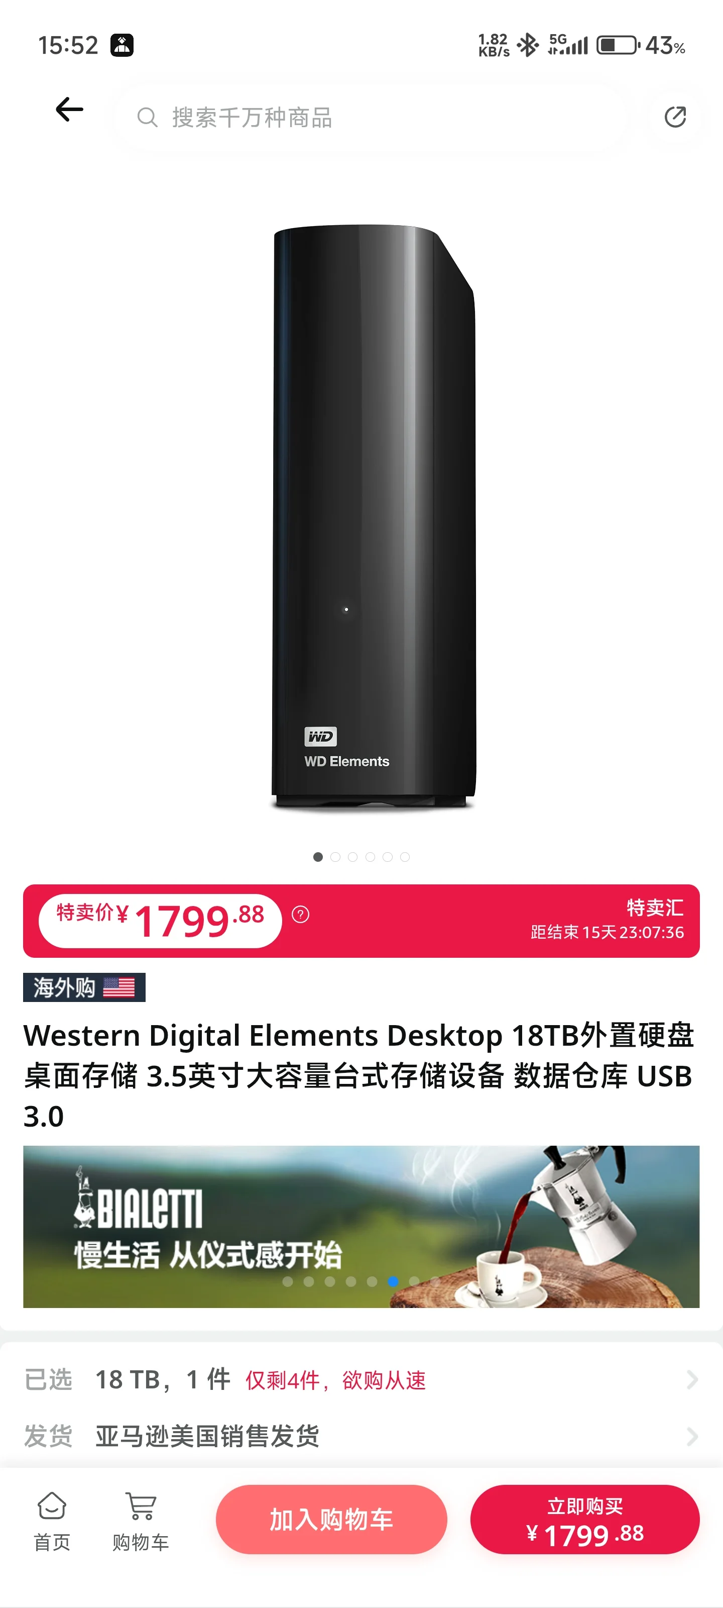Click 立即购买 ¥1799.88 button
Screen dimensions: 723x1608
click(x=584, y=1519)
